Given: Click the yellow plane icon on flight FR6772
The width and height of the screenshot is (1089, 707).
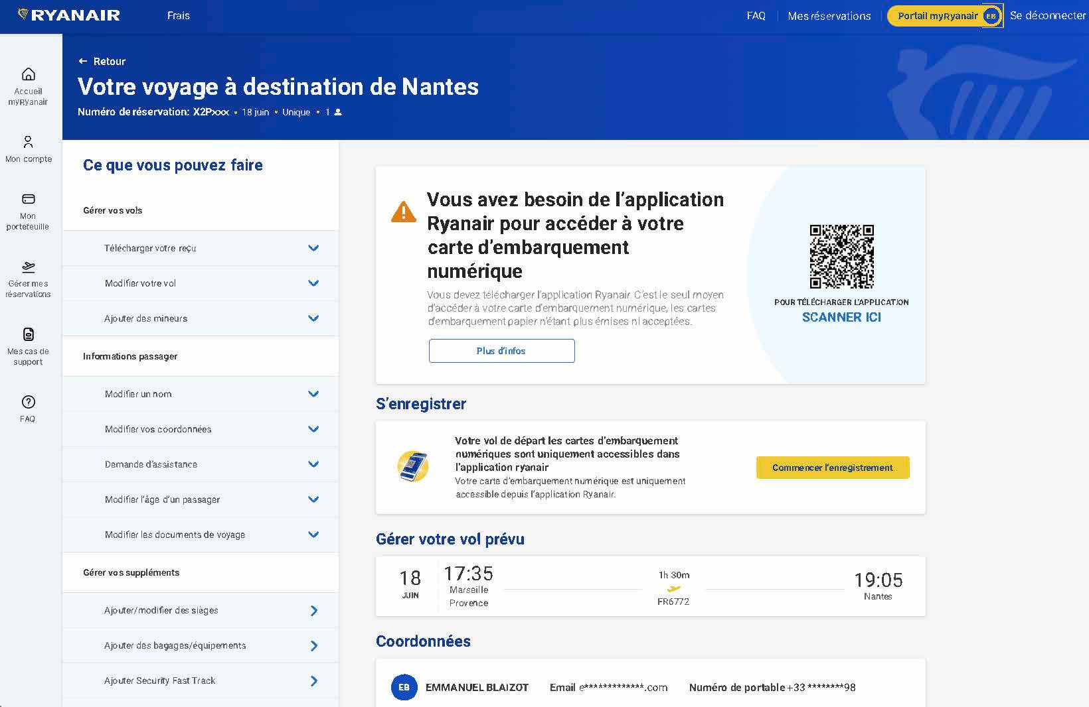Looking at the screenshot, I should pos(674,588).
